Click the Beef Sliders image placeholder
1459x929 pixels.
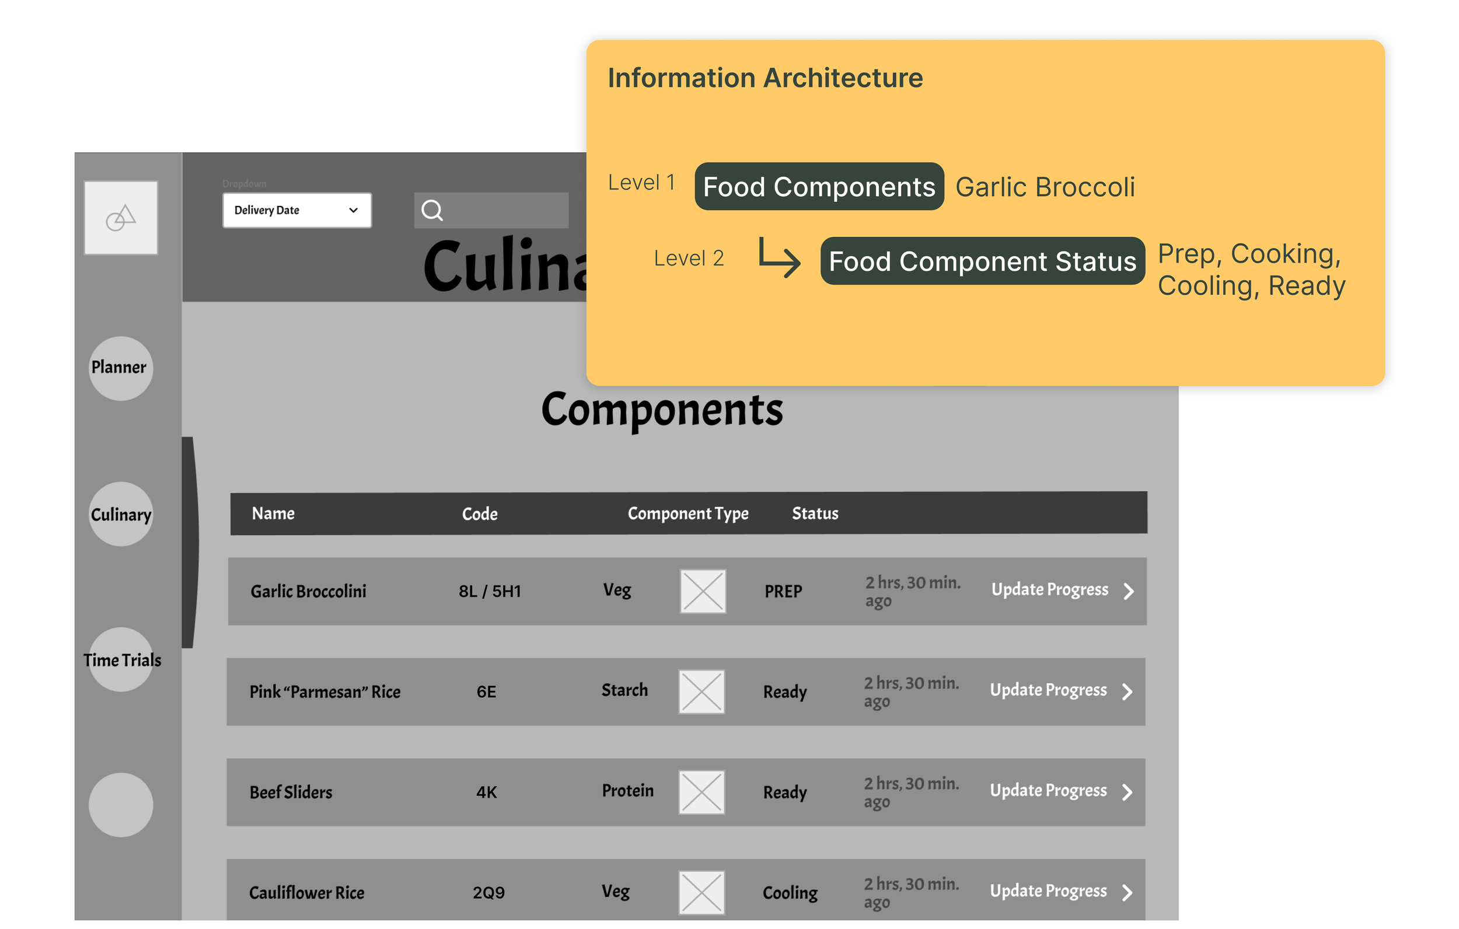coord(701,792)
